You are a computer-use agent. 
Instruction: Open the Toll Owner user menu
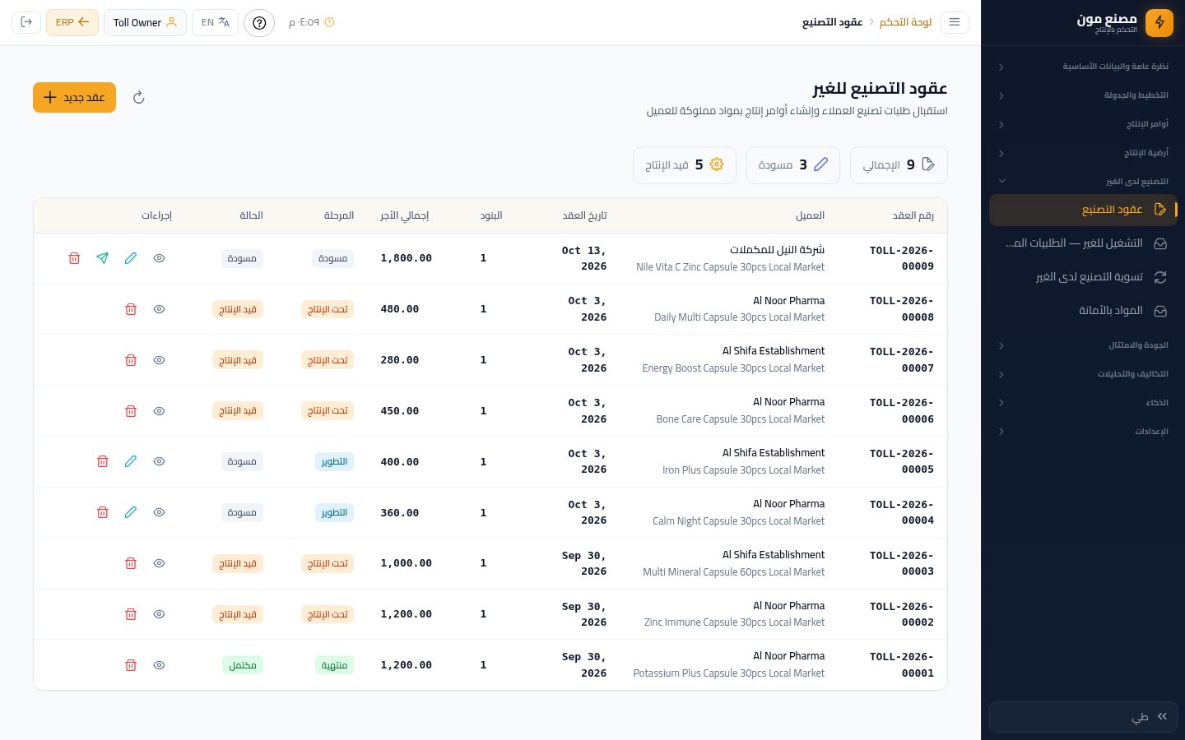[x=145, y=22]
